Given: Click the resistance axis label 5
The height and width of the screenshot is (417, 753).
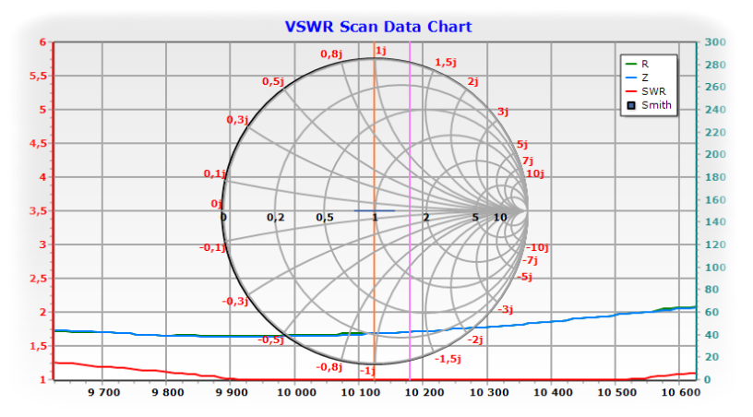Looking at the screenshot, I should (475, 218).
